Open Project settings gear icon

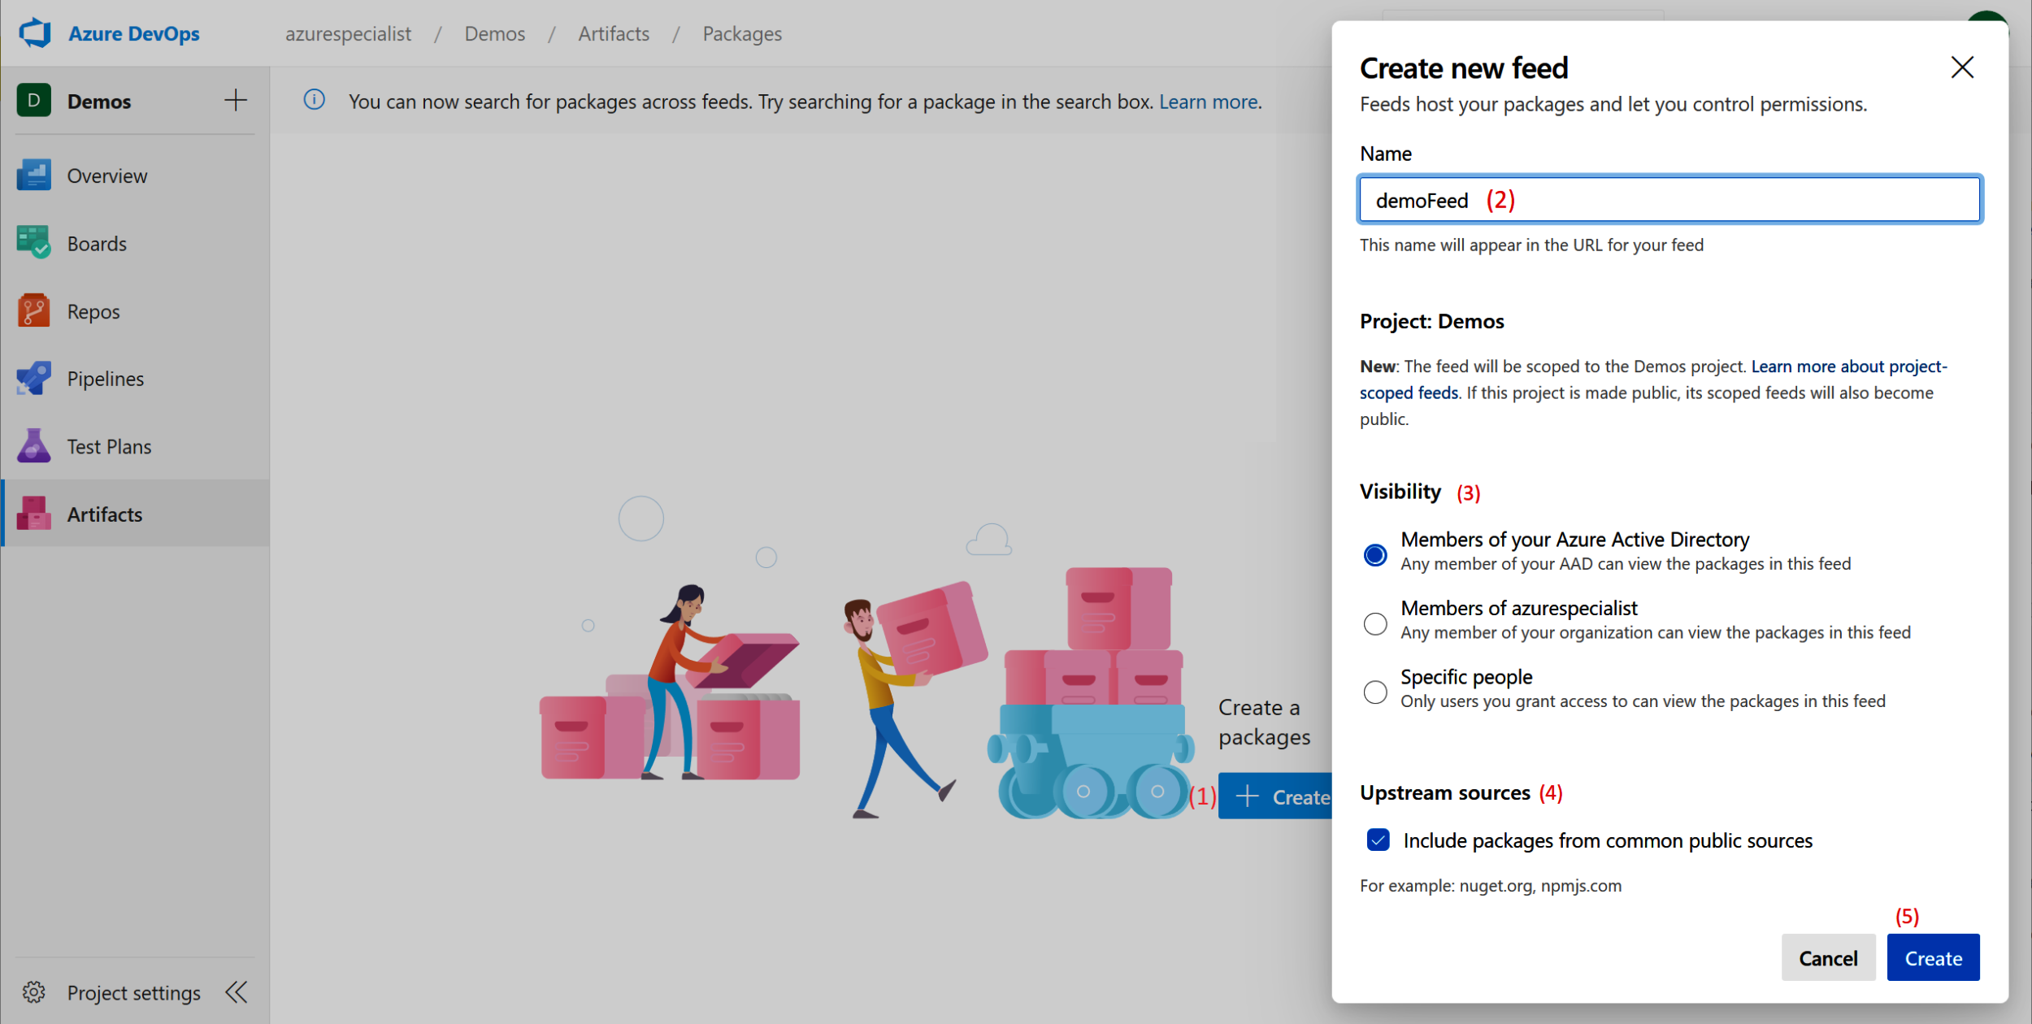(33, 991)
